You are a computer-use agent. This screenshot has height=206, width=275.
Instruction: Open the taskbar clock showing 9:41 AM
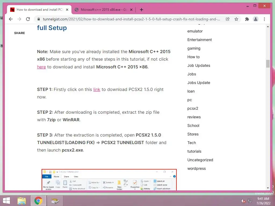tap(263, 201)
